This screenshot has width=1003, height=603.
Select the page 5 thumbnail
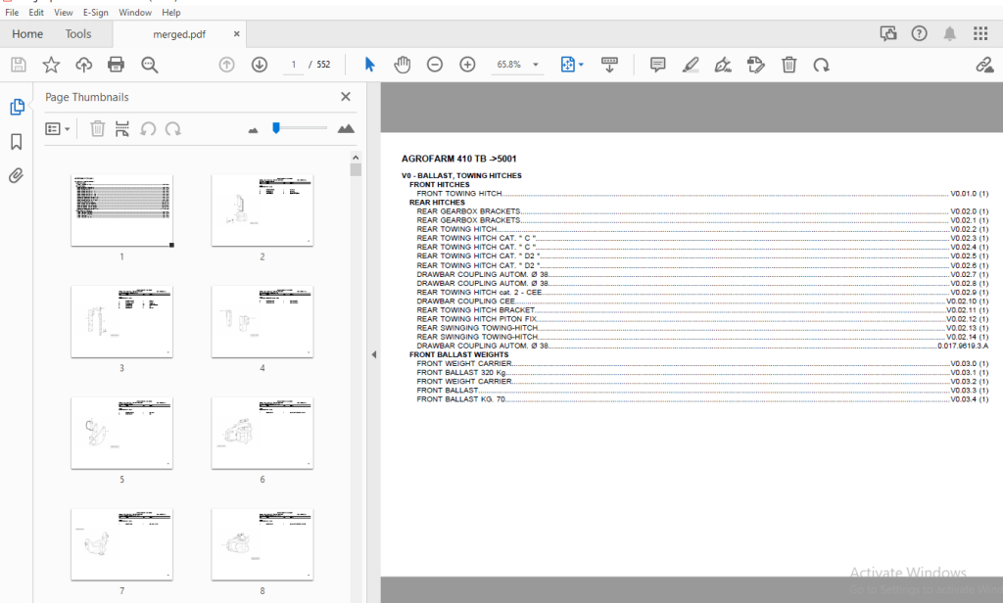[121, 433]
